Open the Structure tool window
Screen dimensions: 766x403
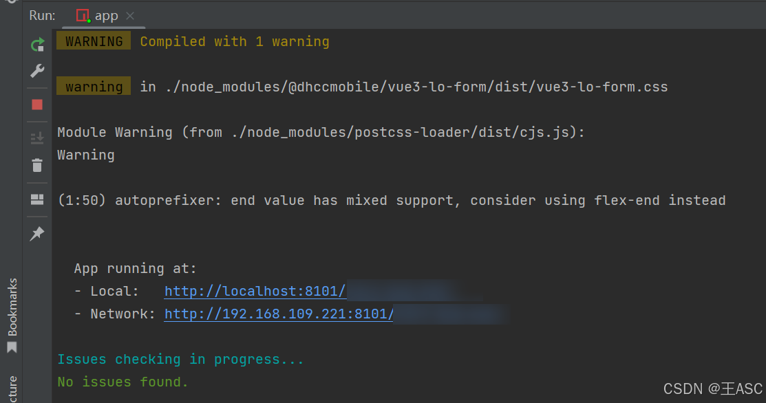(12, 389)
